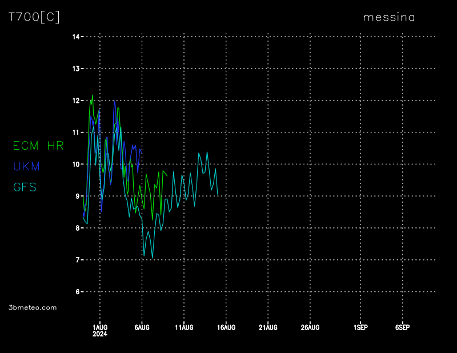Click the 26AUG date tick label

tap(310, 327)
